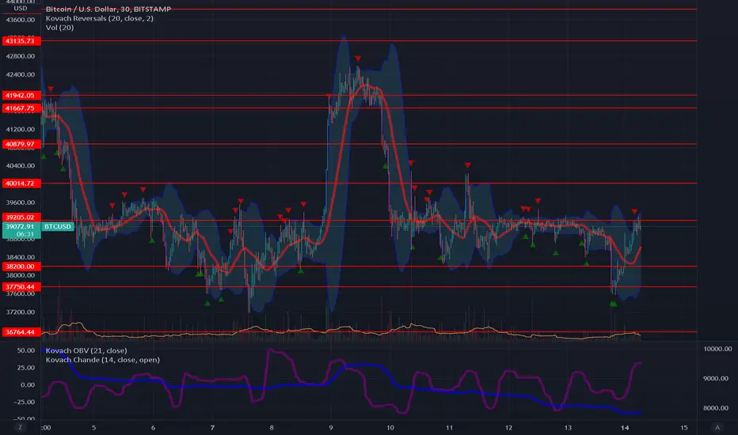Toggle the A auto-scale button
The image size is (738, 435).
point(717,427)
